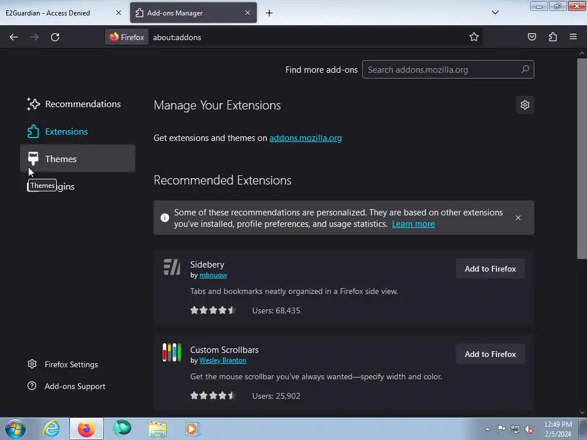587x440 pixels.
Task: Follow the addons.mozilla.org link
Action: click(306, 138)
